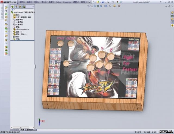The image size is (174, 134).
Task: Expand the Print dropdown arrow
Action: click(110, 2)
